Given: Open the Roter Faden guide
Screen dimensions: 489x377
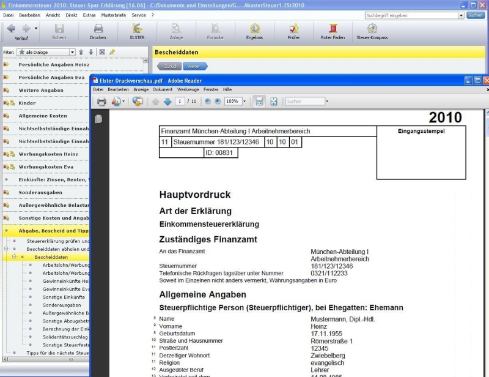Looking at the screenshot, I should point(333,29).
